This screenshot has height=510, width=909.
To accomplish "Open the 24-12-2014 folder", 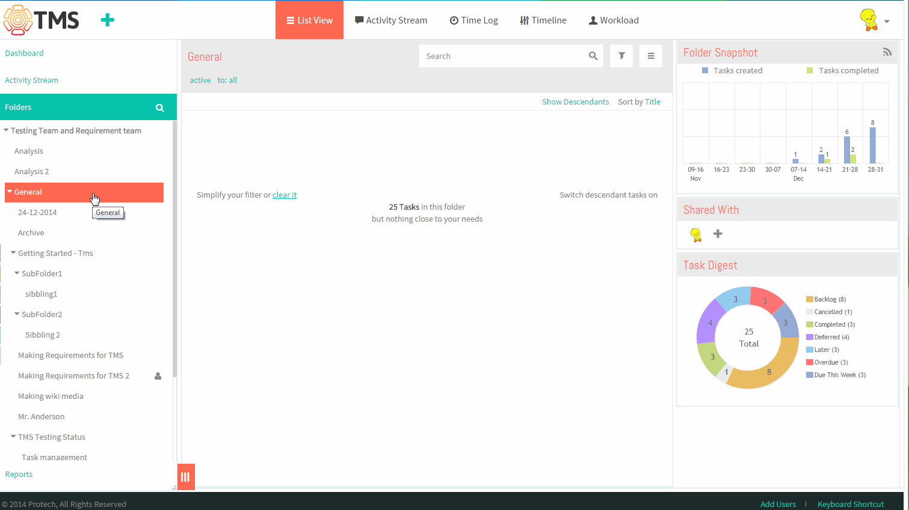I will (37, 212).
